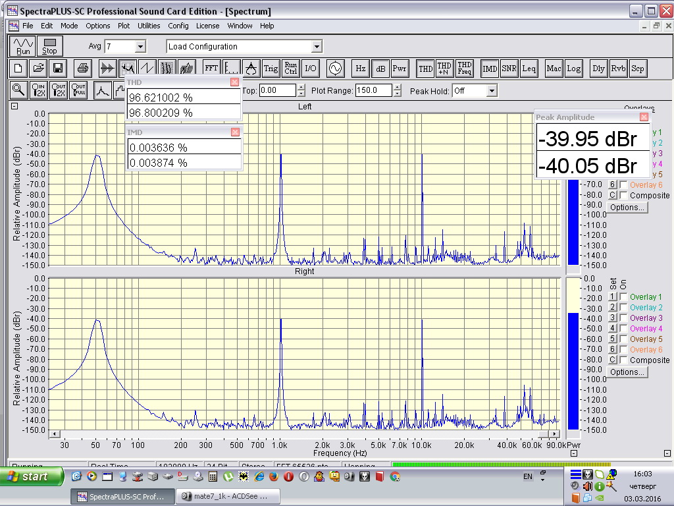
Task: Click inside the Plot Range input field
Action: (373, 91)
